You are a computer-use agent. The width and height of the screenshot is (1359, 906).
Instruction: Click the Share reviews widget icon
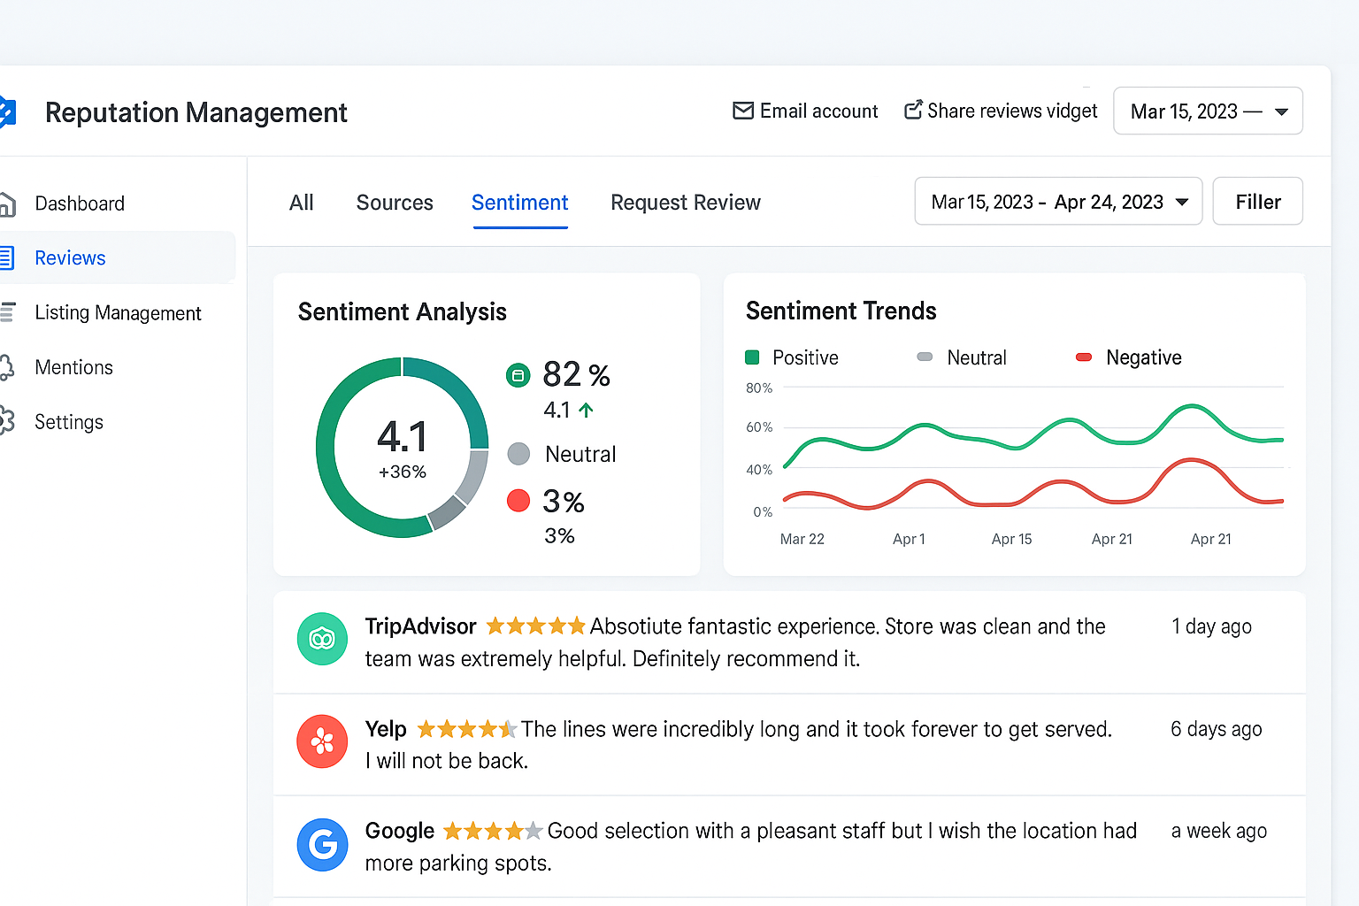tap(914, 110)
